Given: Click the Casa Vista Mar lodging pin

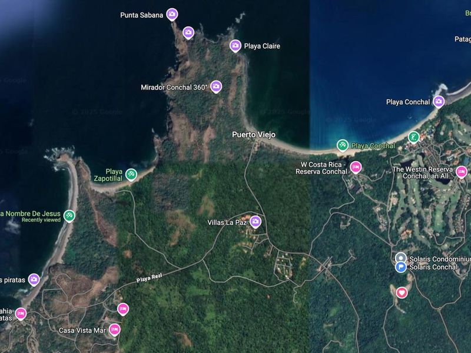Looking at the screenshot, I should coord(114,329).
